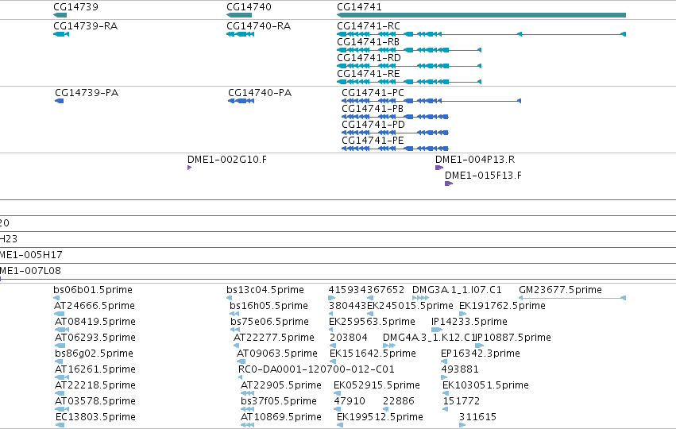Open the EK151642.5prime EST

(x=373, y=354)
